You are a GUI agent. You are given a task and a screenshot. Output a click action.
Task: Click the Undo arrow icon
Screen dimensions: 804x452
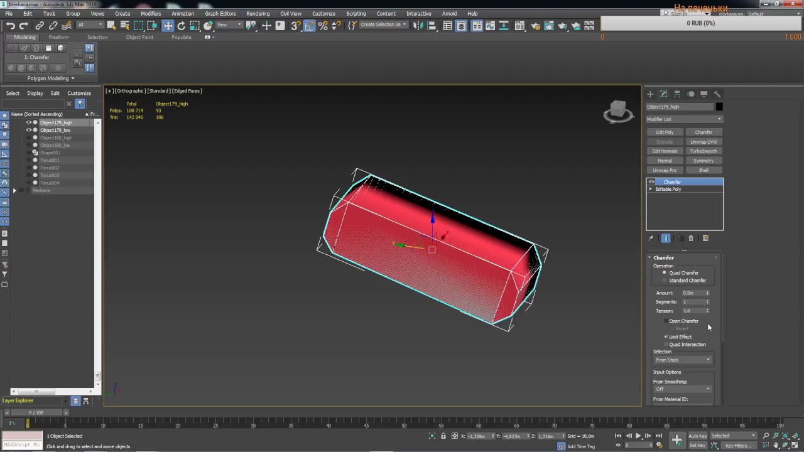click(11, 26)
